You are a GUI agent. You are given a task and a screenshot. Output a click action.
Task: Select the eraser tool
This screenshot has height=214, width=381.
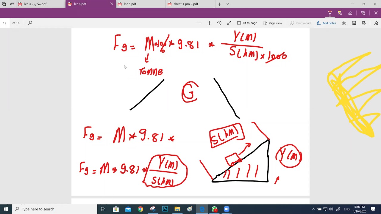350,13
